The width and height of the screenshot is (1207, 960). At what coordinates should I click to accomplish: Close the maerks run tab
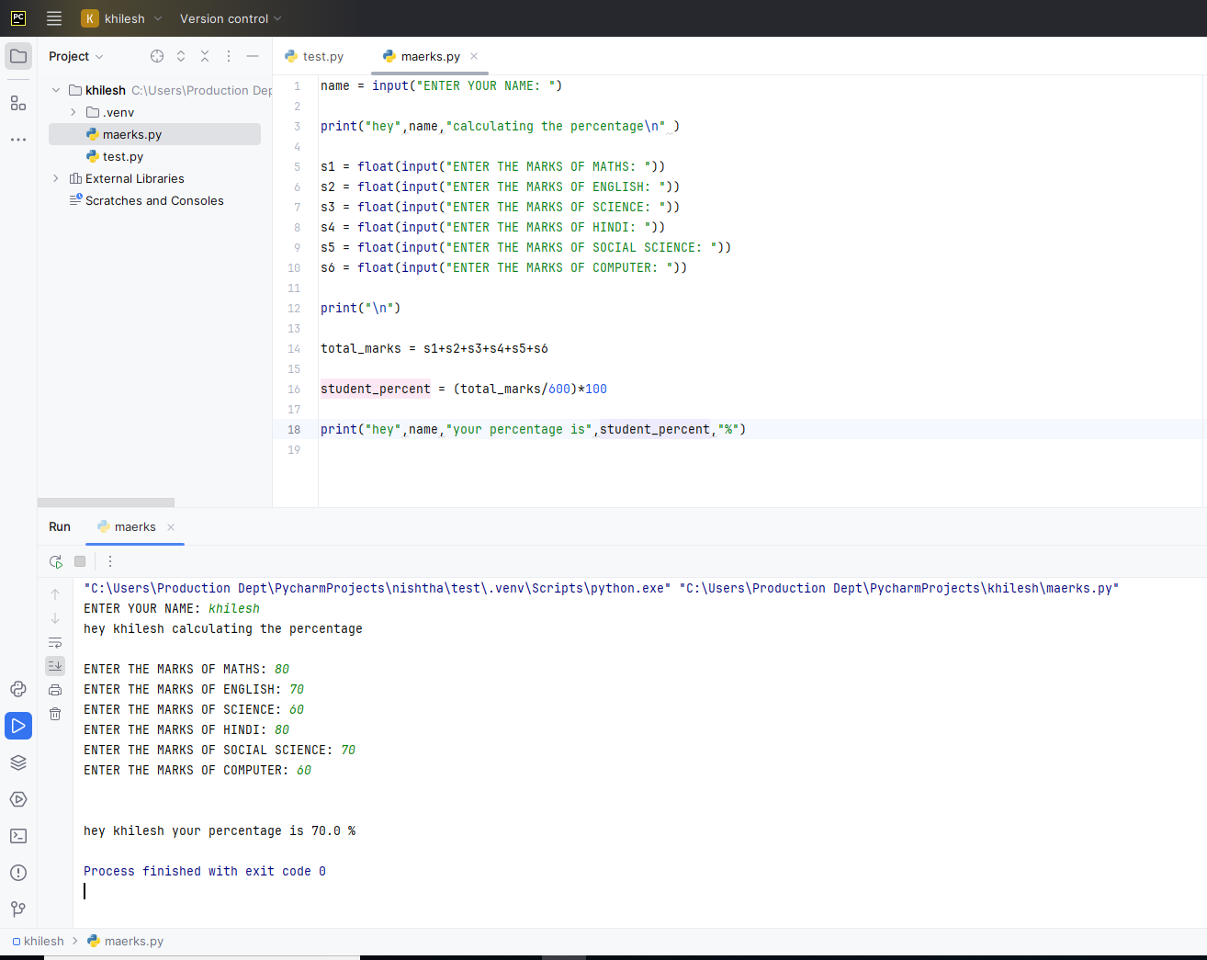click(171, 527)
